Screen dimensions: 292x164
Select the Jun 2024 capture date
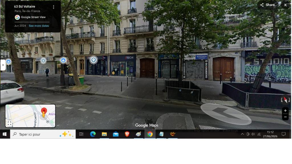coord(20,26)
